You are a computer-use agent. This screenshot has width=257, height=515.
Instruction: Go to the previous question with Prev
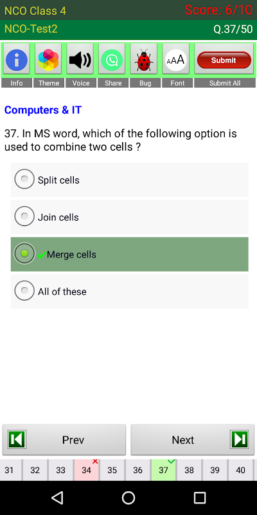pyautogui.click(x=64, y=440)
